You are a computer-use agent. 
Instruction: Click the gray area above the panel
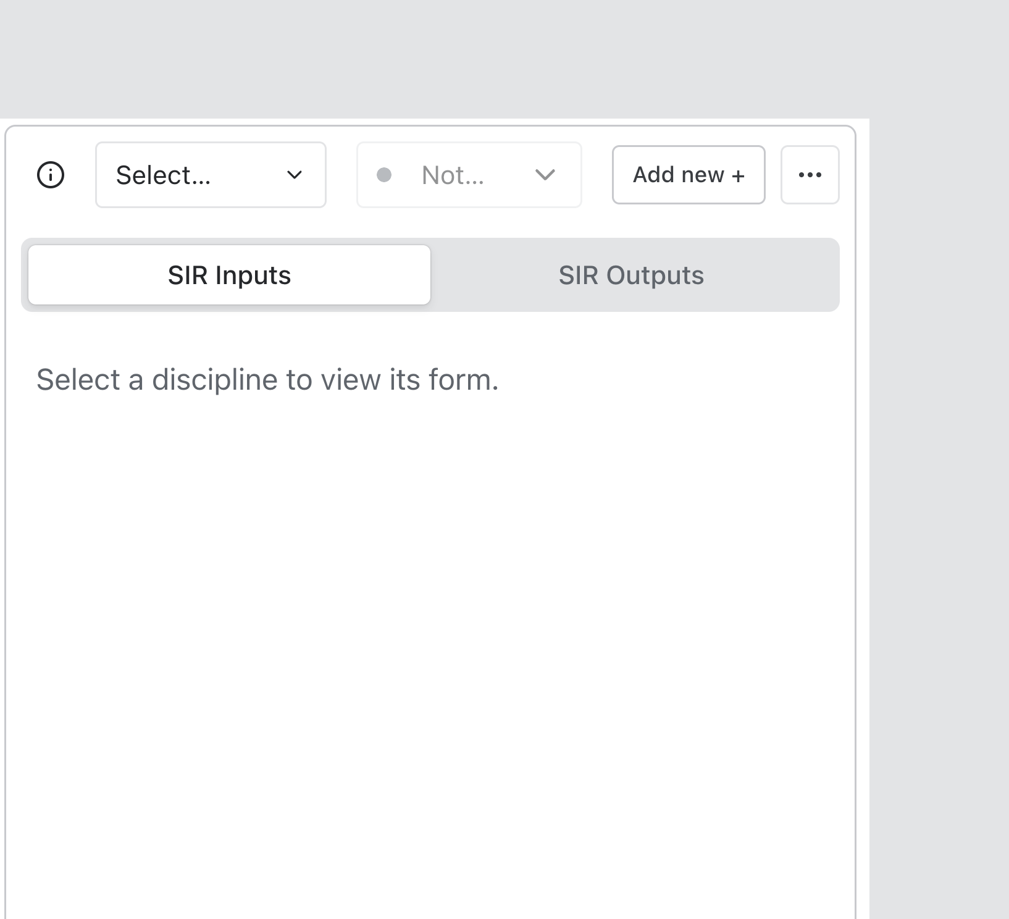point(432,59)
